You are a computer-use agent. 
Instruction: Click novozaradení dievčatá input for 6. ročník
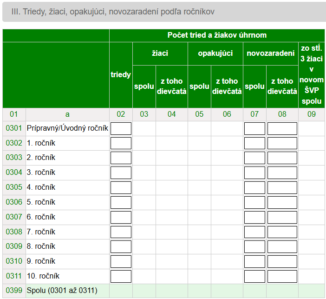[x=282, y=217]
